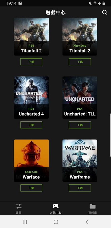
Task: Download Titanfall 2 for PS4
Action: 31,62
